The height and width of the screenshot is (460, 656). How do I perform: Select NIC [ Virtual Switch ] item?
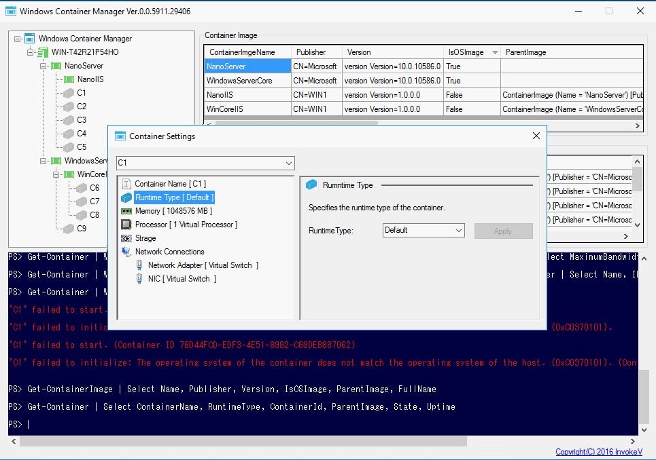click(x=182, y=279)
